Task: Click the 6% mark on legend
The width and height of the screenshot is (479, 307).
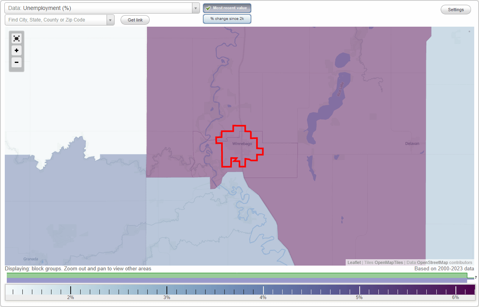Action: point(455,297)
